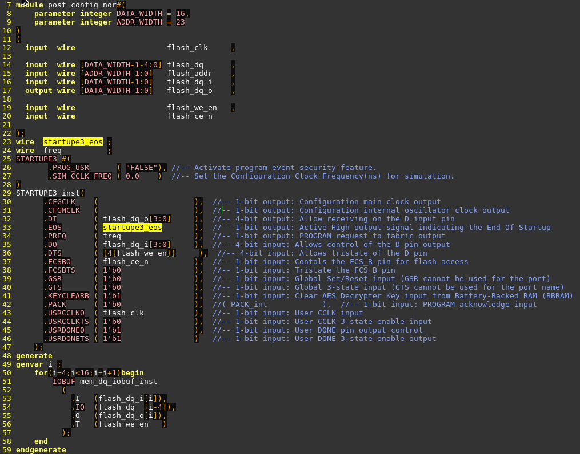Screen dimensions: 580x454
Task: Click "[DATA_WIDTH-1-4:0]" range on line 14
Action: tap(121, 65)
